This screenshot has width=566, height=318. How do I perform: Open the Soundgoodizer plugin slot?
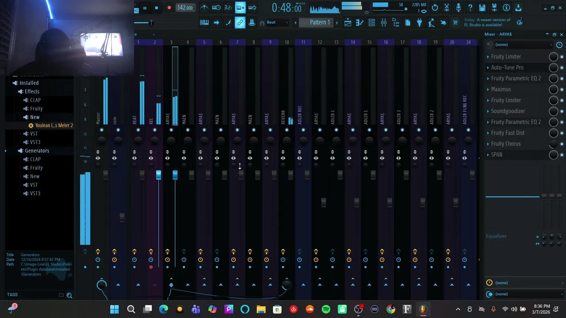508,111
